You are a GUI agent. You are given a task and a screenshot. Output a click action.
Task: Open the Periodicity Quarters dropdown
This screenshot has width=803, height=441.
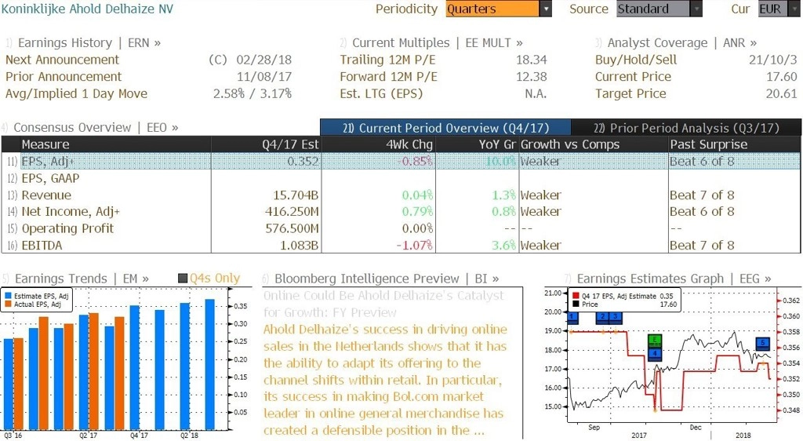coord(546,9)
